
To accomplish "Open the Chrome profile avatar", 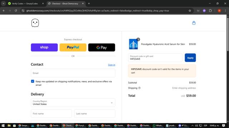I will point(219,11).
